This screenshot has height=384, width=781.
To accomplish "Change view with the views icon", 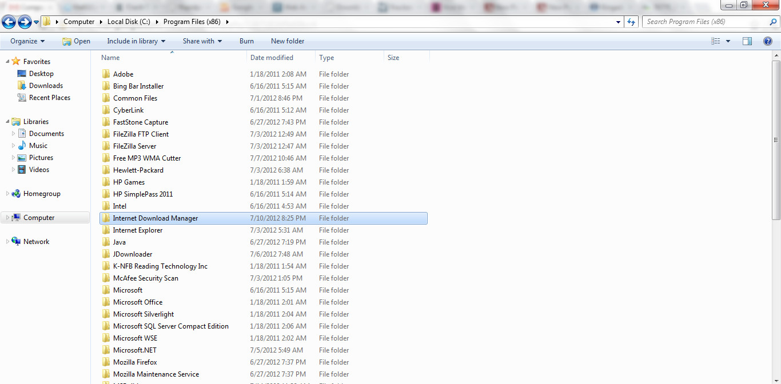I will [x=716, y=41].
